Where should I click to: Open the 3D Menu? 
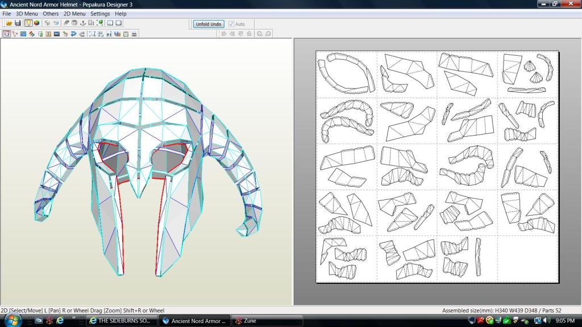point(27,14)
